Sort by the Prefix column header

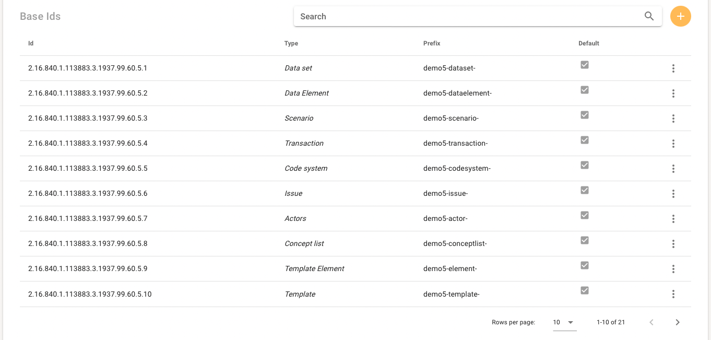(432, 43)
